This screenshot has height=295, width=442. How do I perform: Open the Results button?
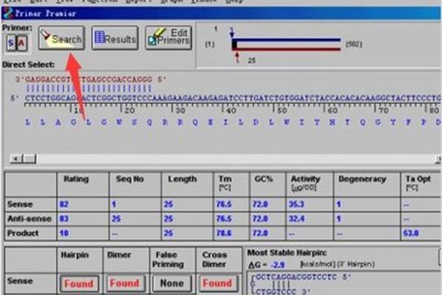tap(115, 38)
